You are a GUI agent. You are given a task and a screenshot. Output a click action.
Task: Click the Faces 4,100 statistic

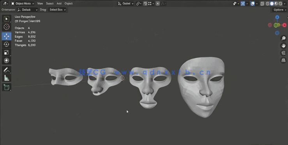[x=25, y=41]
